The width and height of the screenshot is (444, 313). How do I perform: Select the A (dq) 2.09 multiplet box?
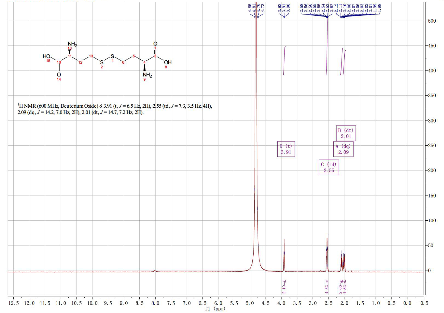[343, 149]
